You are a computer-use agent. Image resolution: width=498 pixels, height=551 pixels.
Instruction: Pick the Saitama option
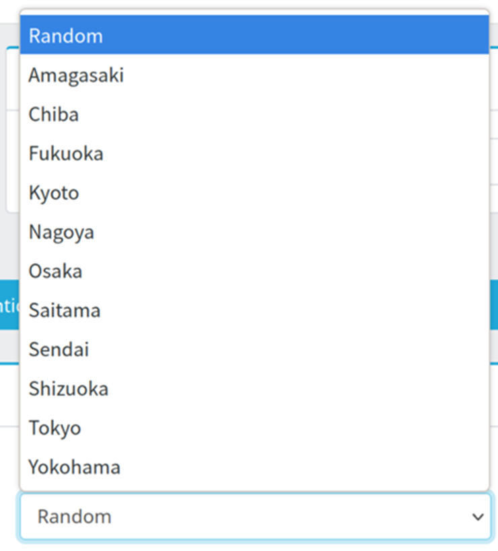coord(254,310)
